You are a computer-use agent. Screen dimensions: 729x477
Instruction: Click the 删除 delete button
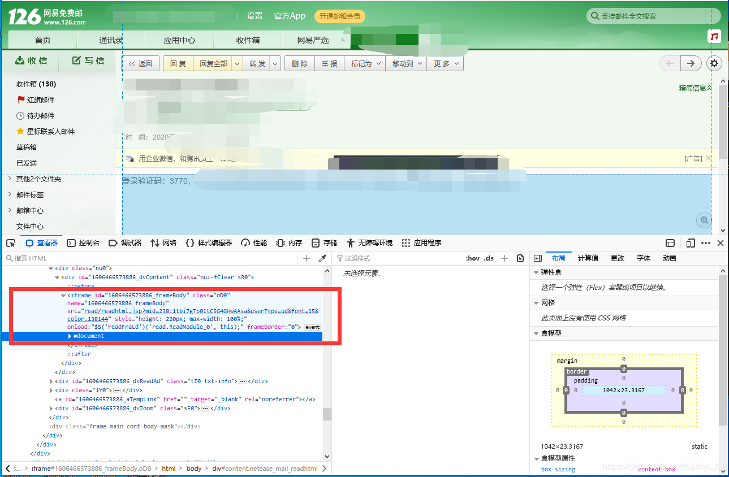tap(299, 63)
